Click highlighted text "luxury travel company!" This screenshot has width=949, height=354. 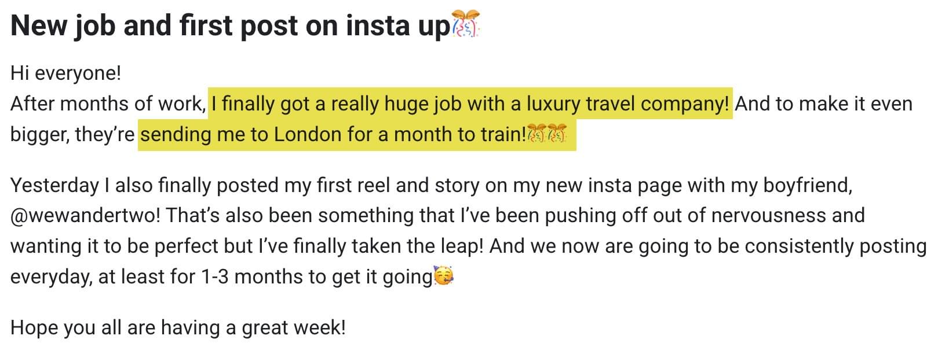point(627,104)
